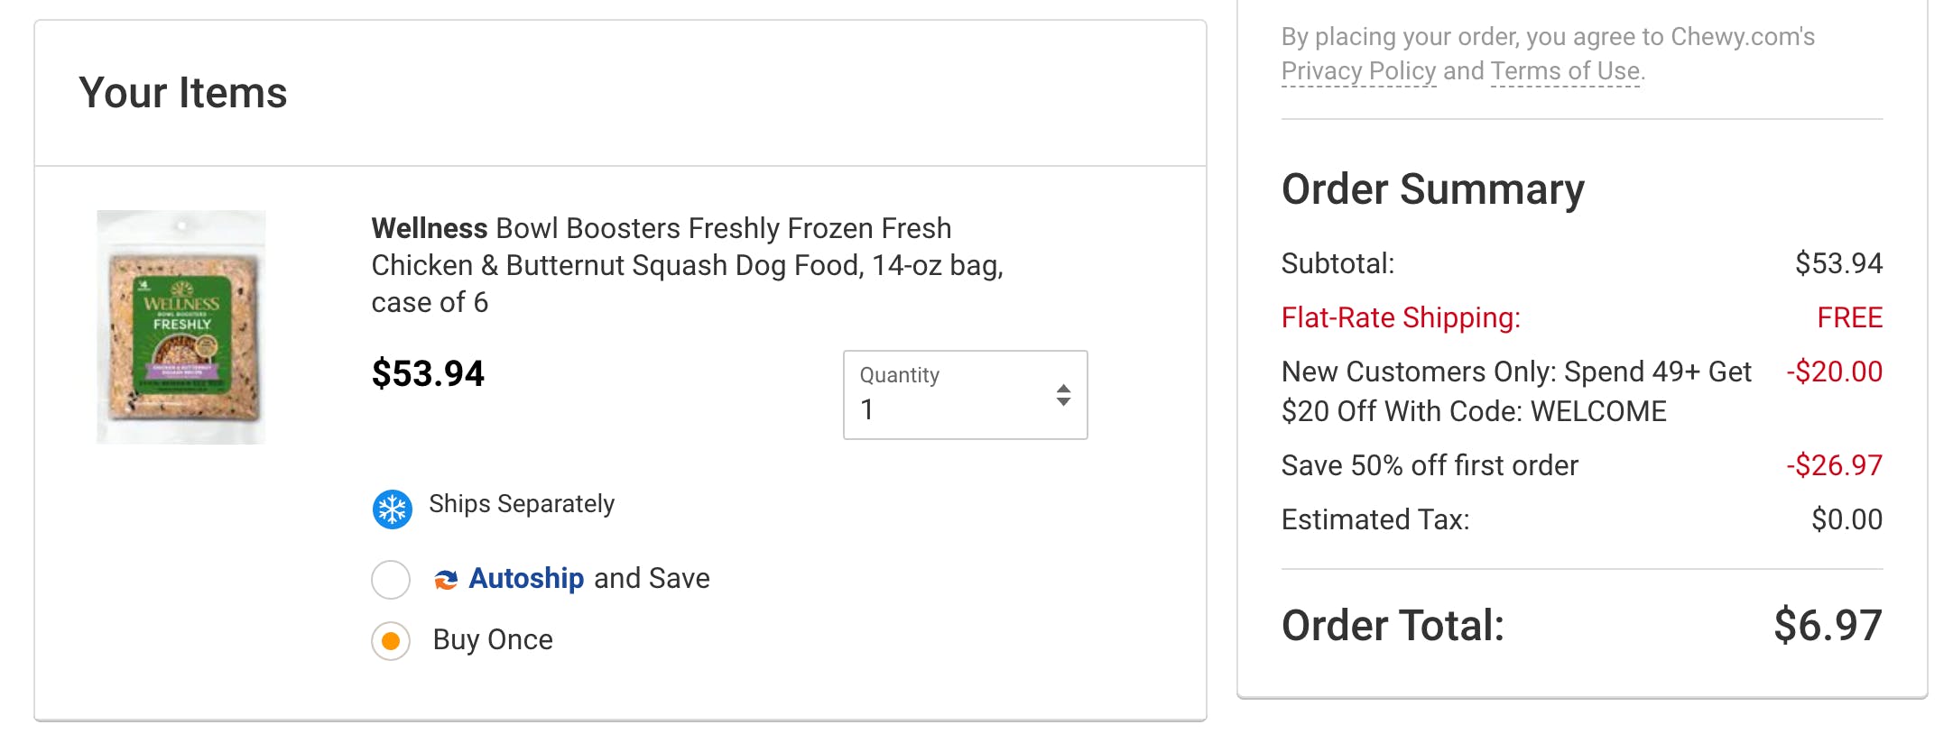The width and height of the screenshot is (1953, 734).
Task: Click the Ships Separately label
Action: pyautogui.click(x=522, y=503)
